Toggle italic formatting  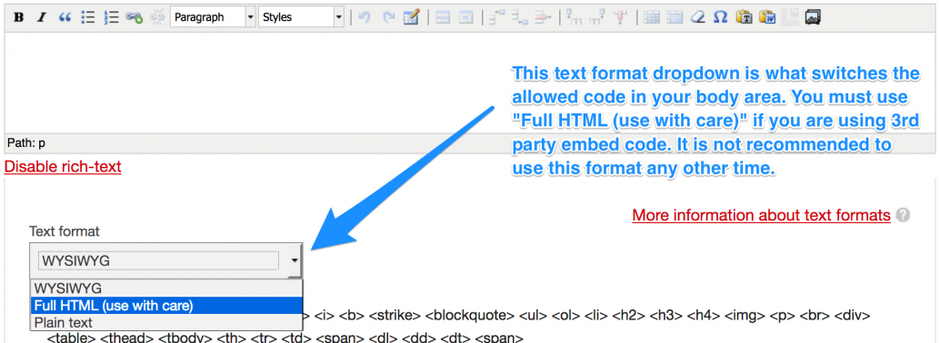41,17
